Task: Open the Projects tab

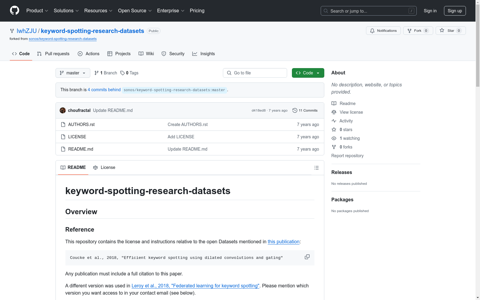Action: [119, 54]
